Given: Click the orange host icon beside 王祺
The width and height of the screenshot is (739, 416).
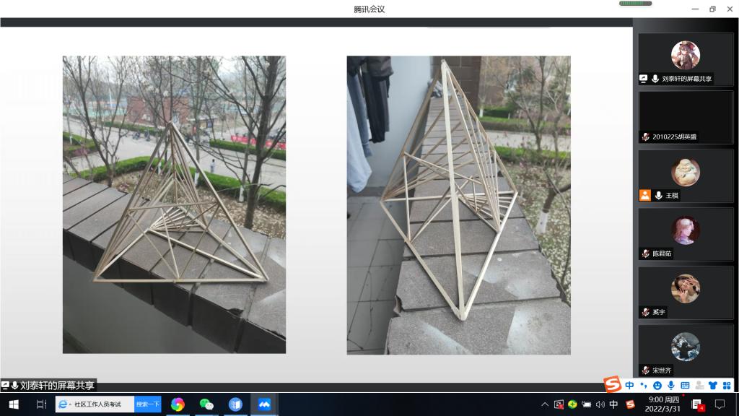Looking at the screenshot, I should 645,195.
